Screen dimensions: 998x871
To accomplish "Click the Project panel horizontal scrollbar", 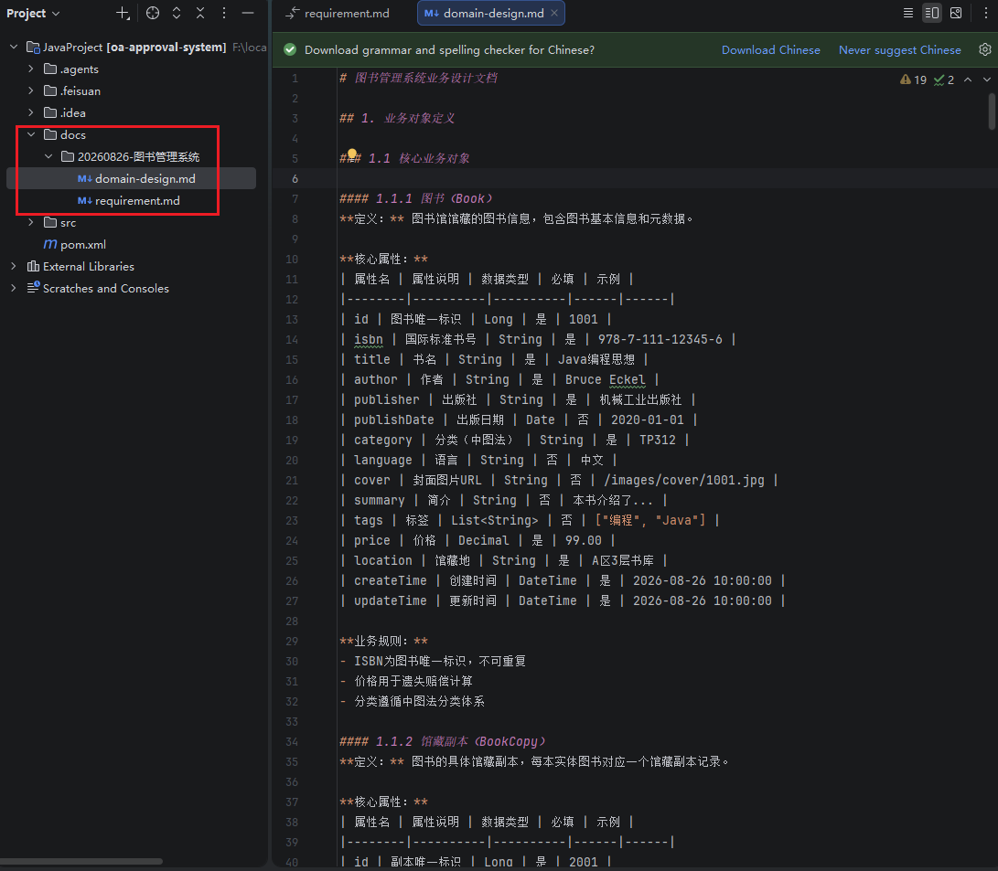I will click(81, 862).
